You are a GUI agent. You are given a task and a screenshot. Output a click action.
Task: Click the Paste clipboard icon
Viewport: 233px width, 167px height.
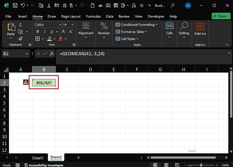tap(11, 27)
